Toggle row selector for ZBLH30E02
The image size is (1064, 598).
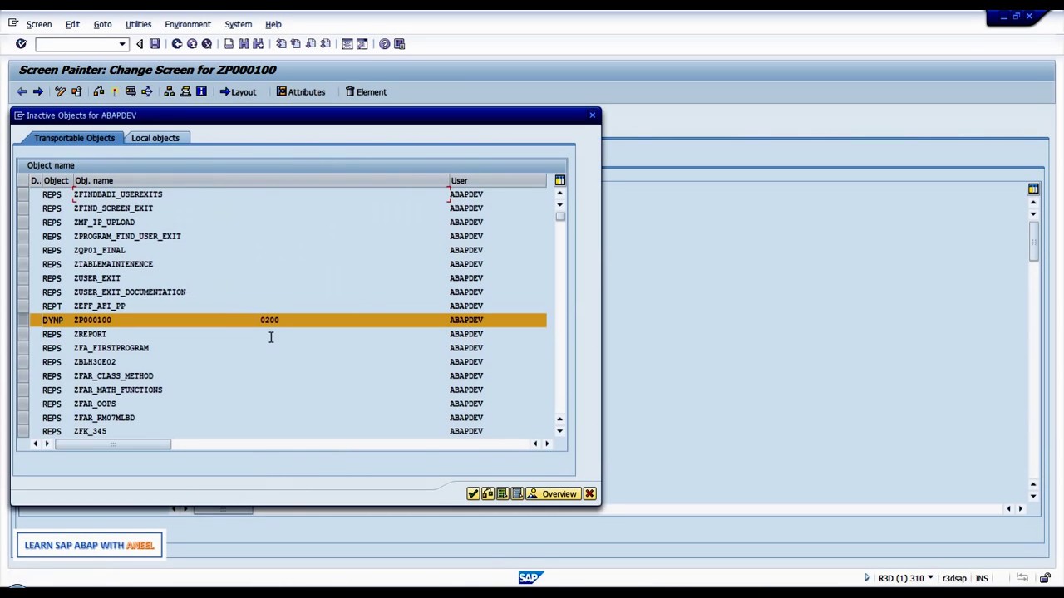[x=23, y=362]
